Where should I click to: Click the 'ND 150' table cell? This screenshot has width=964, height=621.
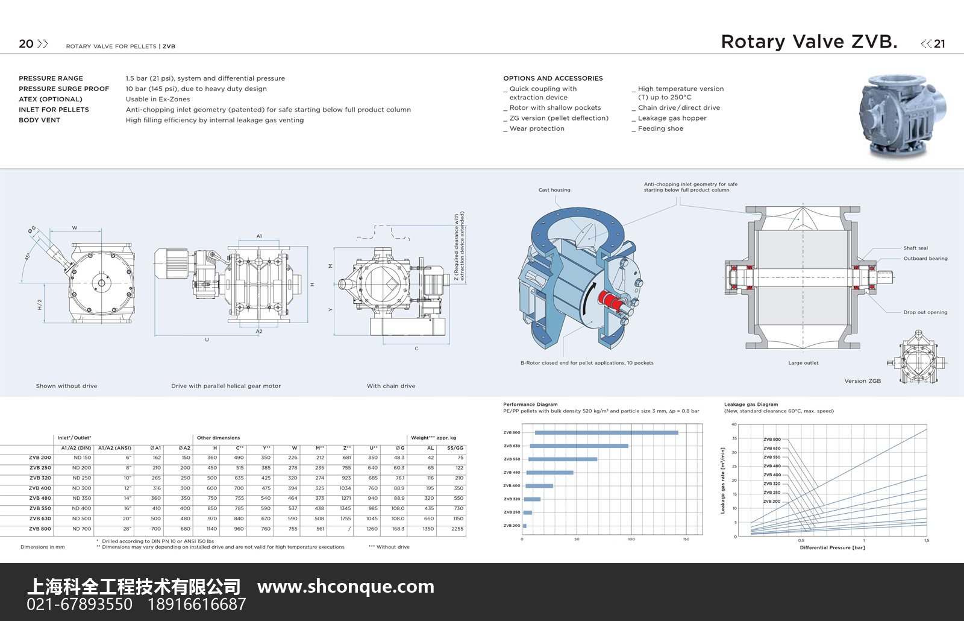tap(82, 458)
